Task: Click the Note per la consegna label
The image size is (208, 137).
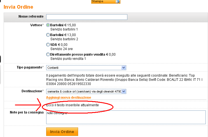Action: 27,112
